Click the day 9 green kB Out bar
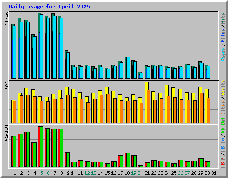Viewport: 228px width, 178px height. click(x=68, y=160)
